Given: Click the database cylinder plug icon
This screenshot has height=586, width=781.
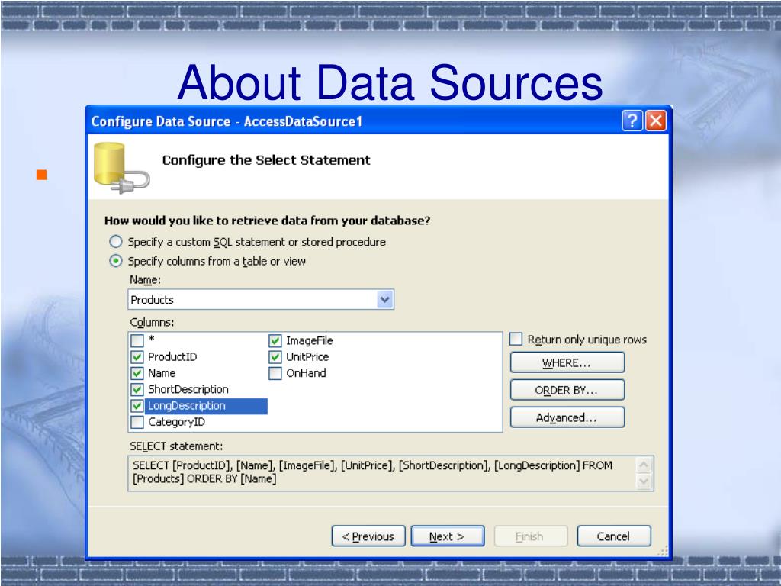Looking at the screenshot, I should coord(121,168).
